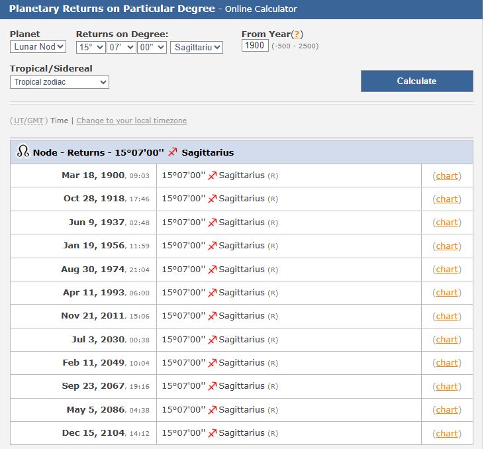Select the date Sep 23, 2067
Screen dimensions: 484x449
click(x=93, y=385)
